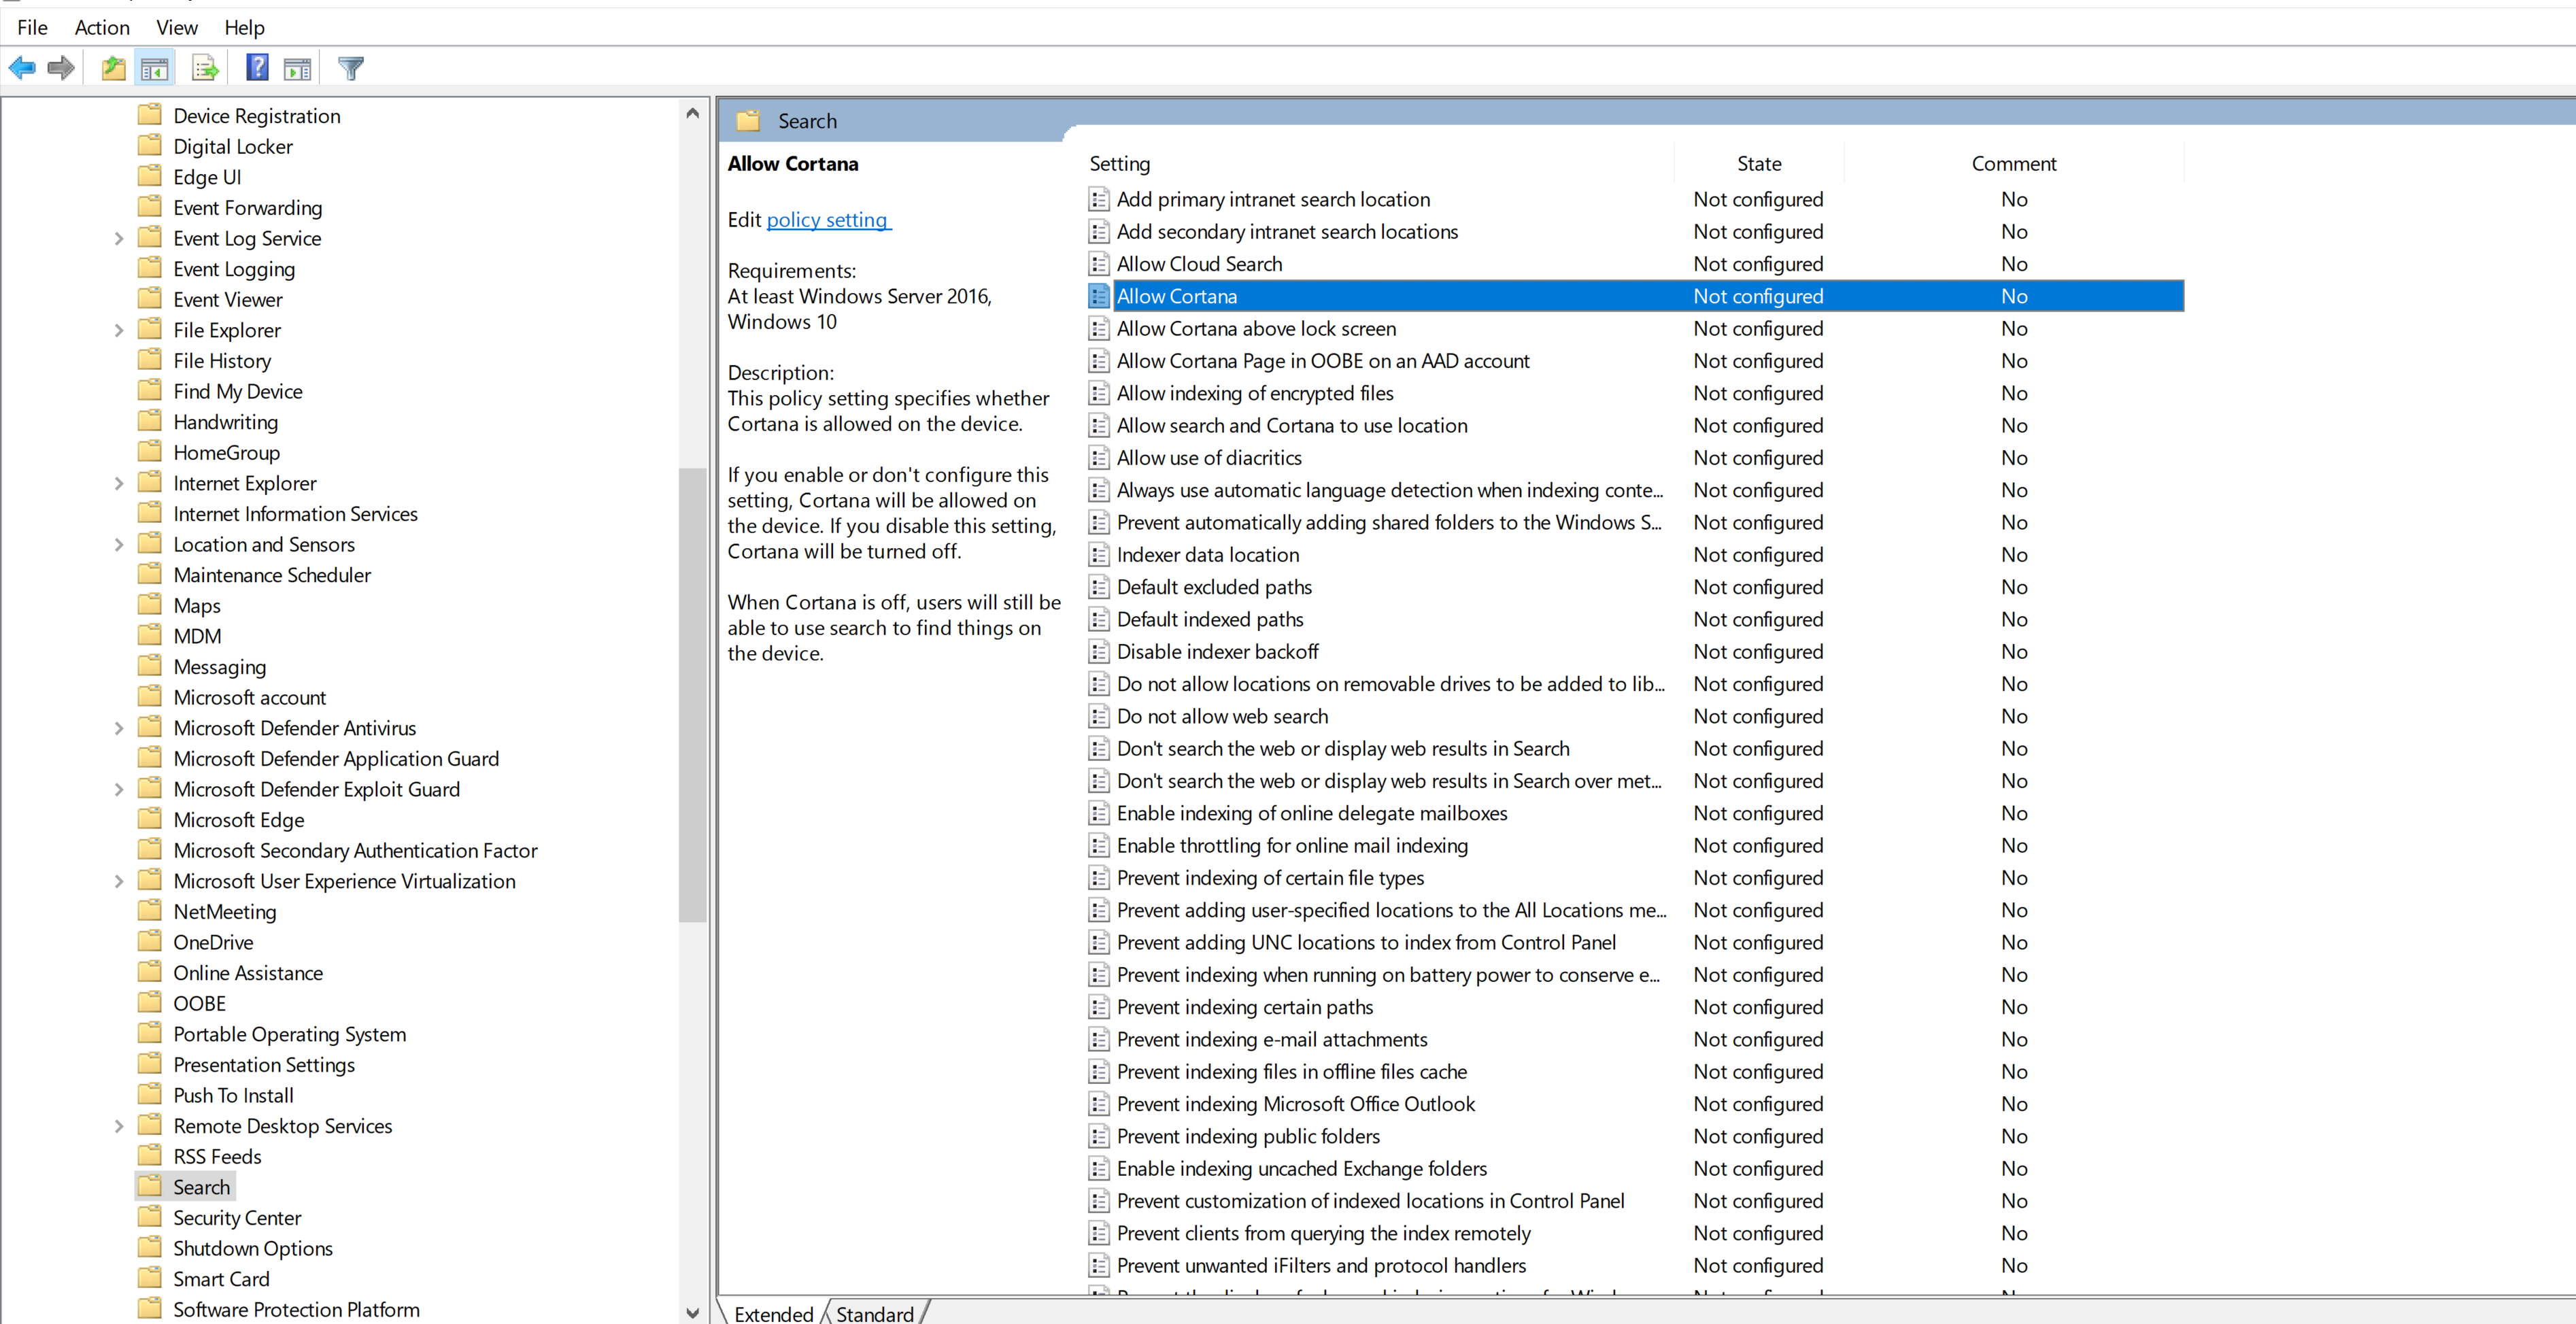Click the blue Back arrow in the toolbar

(22, 68)
